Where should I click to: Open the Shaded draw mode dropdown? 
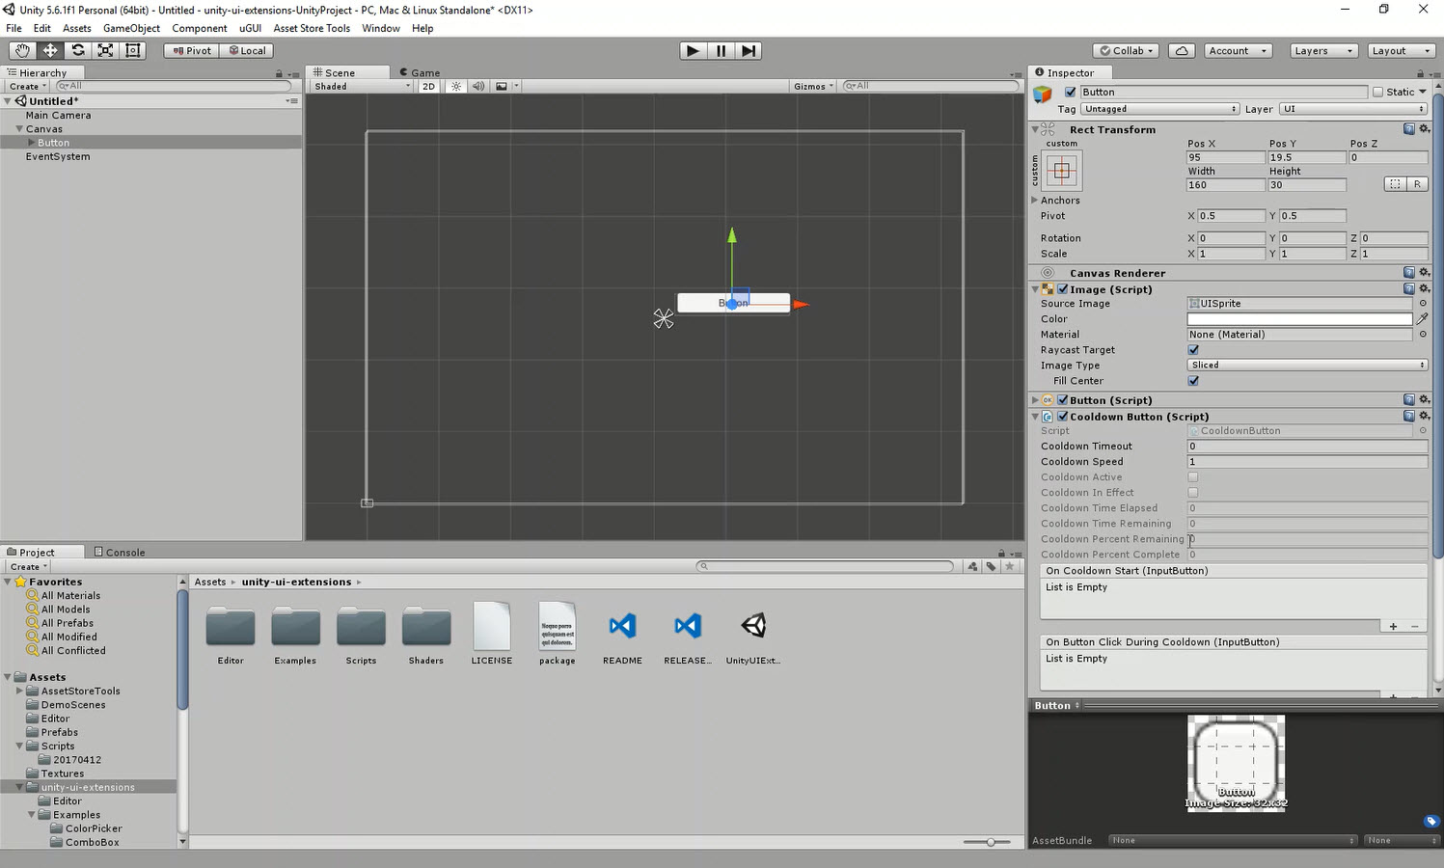click(x=362, y=86)
